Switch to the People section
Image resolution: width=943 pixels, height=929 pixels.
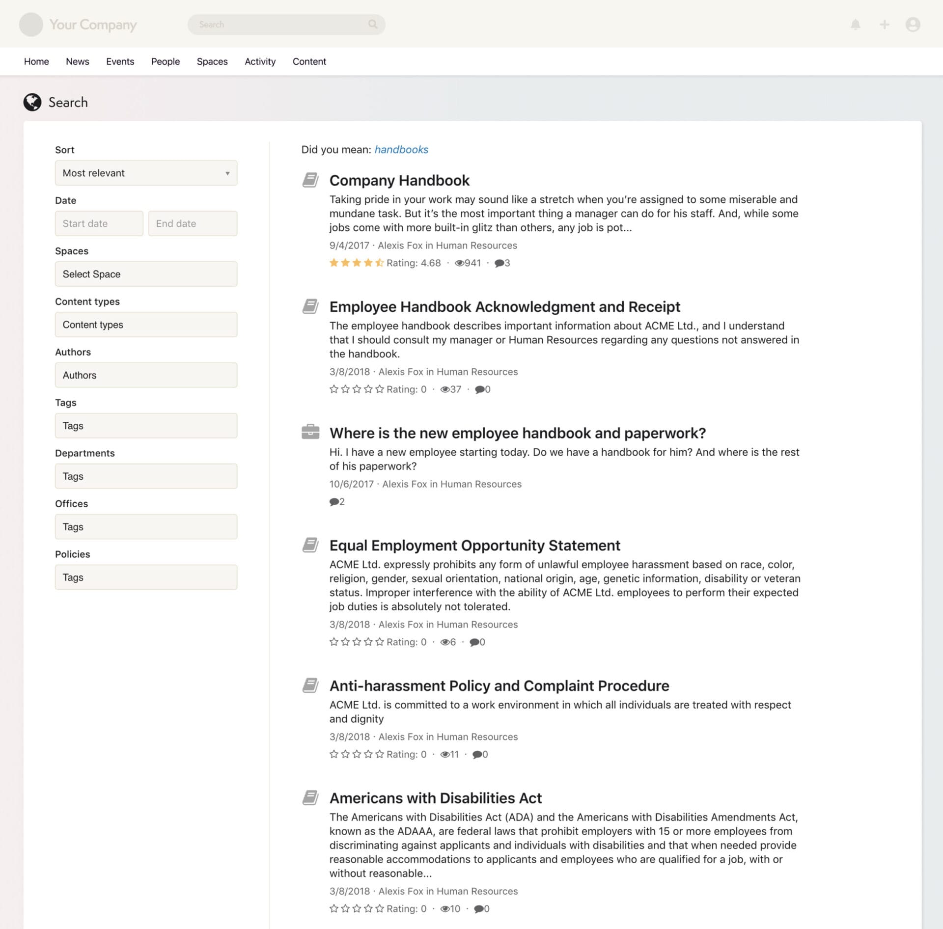pos(165,61)
